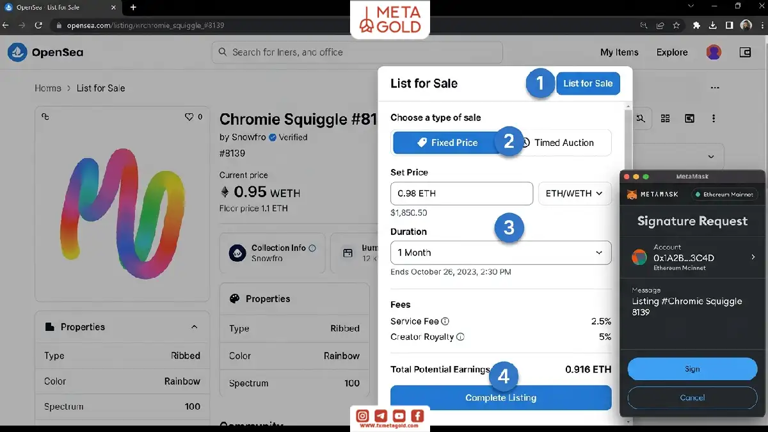The image size is (768, 432).
Task: Click Ends October 26, 2023, 2:30 PM text
Action: point(451,272)
